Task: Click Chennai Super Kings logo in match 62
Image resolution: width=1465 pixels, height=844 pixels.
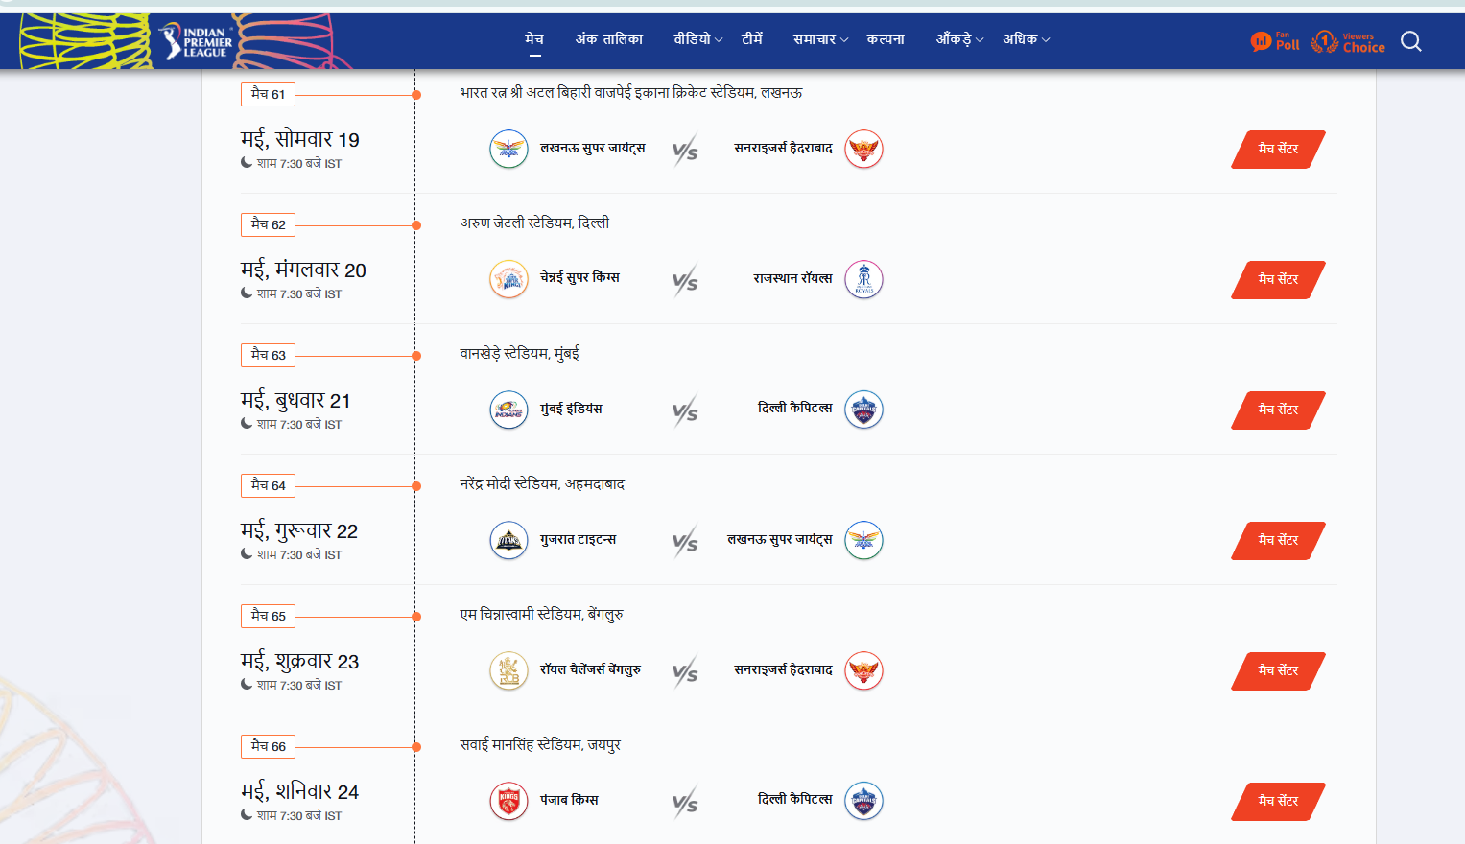Action: point(508,279)
